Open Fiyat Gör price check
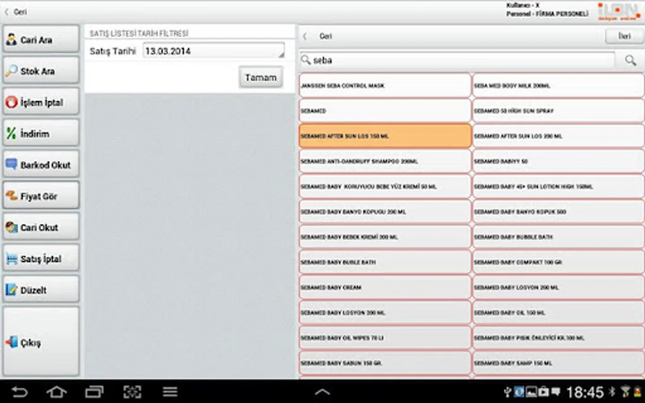This screenshot has height=403, width=645. coord(41,196)
